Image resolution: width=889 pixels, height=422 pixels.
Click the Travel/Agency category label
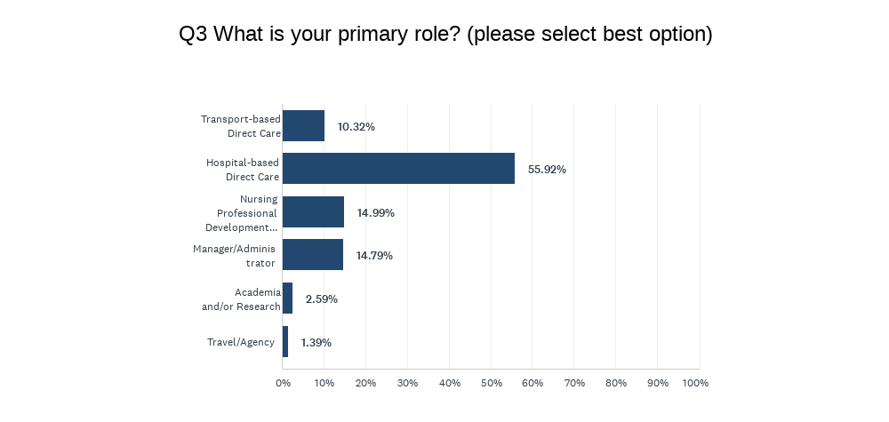(x=242, y=342)
